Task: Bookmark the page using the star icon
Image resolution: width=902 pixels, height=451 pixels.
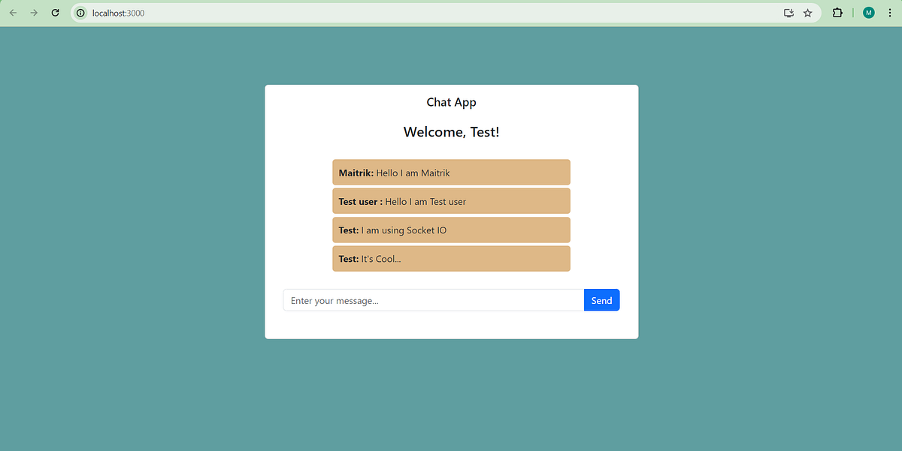Action: [x=807, y=13]
